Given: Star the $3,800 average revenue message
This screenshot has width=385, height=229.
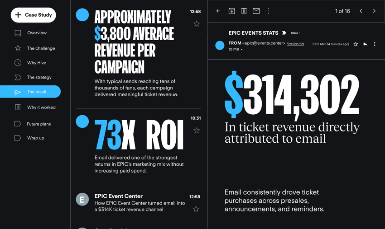Looking at the screenshot, I should point(197,24).
